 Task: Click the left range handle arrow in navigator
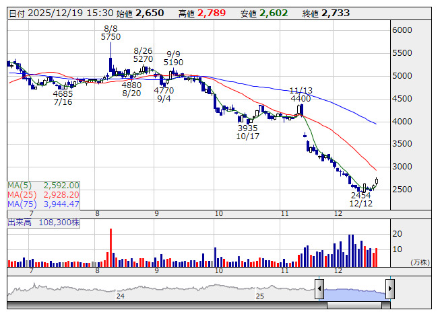pyautogui.click(x=319, y=288)
